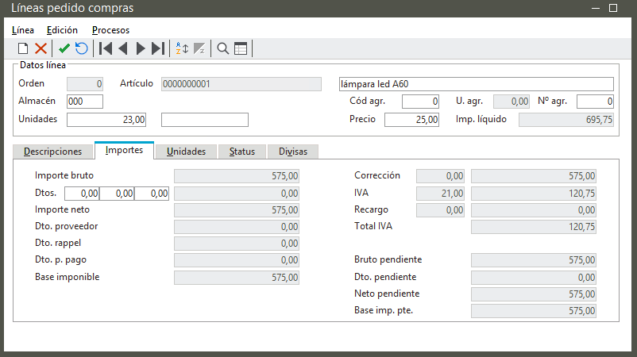Click the Dto. rappel value
The image size is (637, 357).
tap(237, 244)
